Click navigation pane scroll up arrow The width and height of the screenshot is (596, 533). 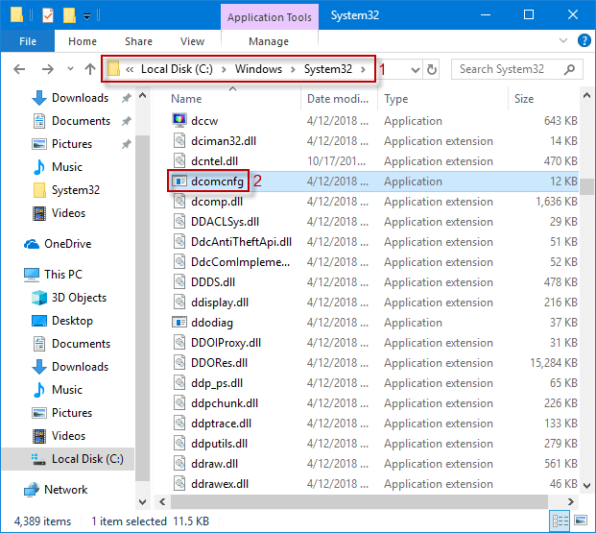(x=143, y=95)
